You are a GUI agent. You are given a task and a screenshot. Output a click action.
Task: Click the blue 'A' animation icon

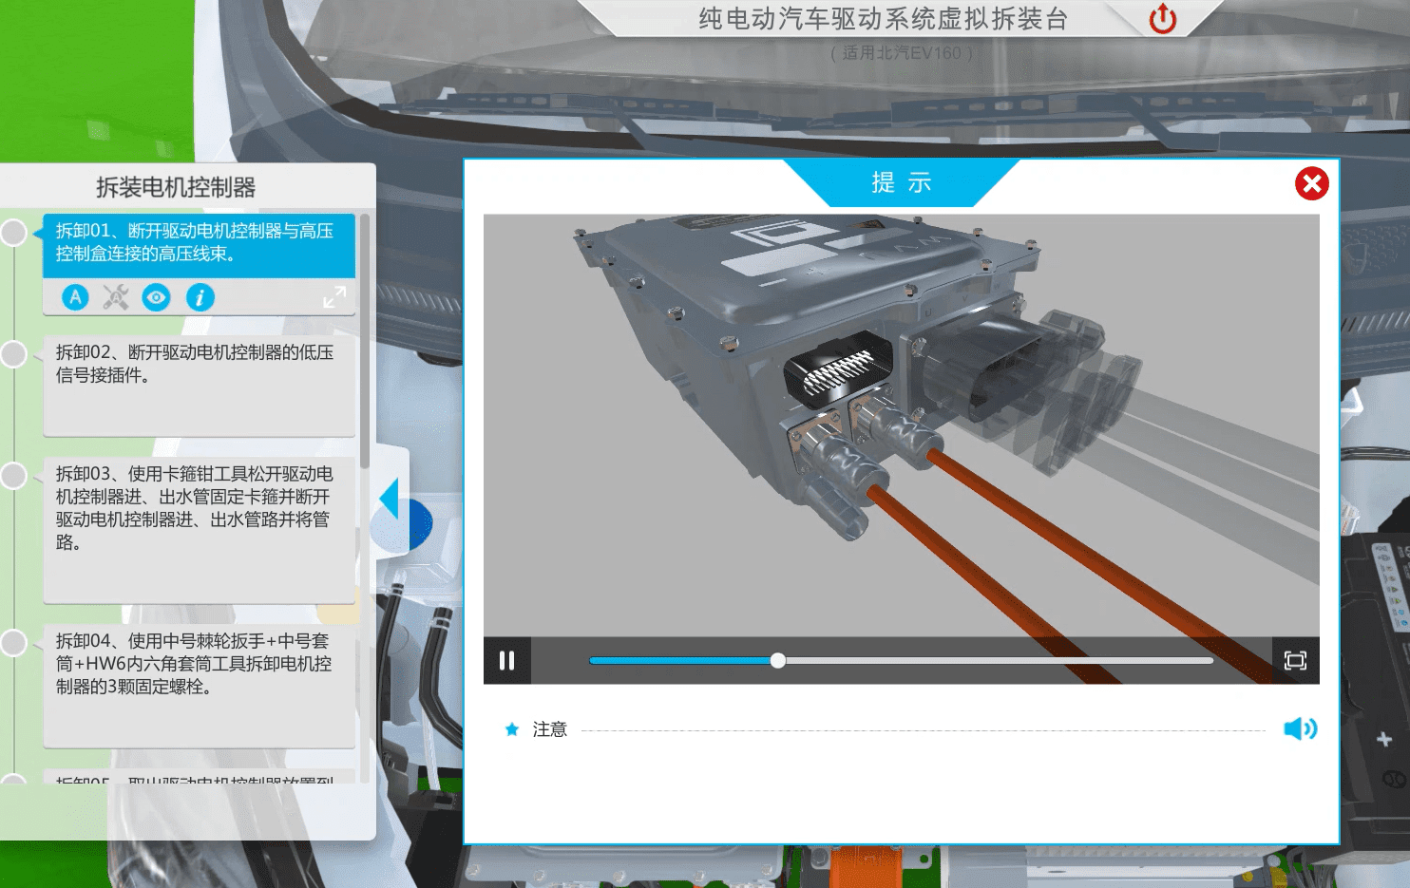74,297
